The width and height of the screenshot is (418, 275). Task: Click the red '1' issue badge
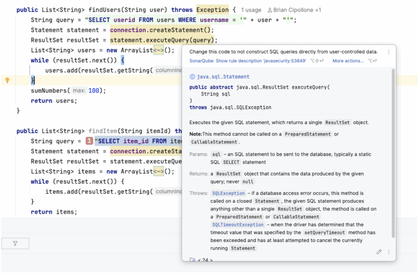[x=89, y=141]
